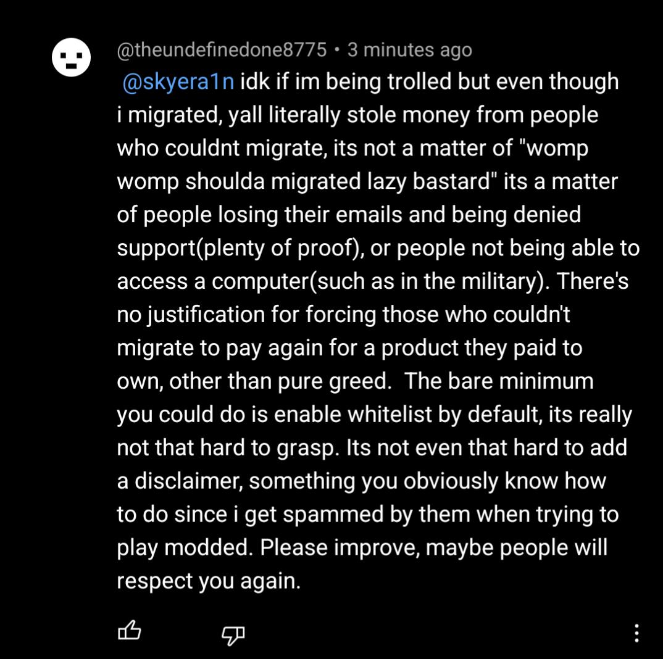Image resolution: width=663 pixels, height=659 pixels.
Task: Open @theundefinedone8775's channel page
Action: (x=222, y=50)
